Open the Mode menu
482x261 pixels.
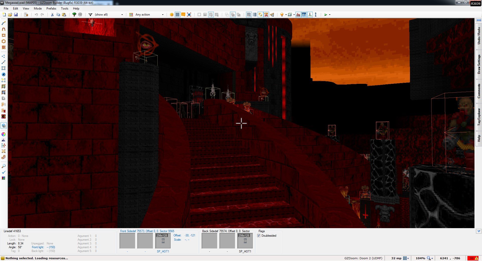(38, 8)
